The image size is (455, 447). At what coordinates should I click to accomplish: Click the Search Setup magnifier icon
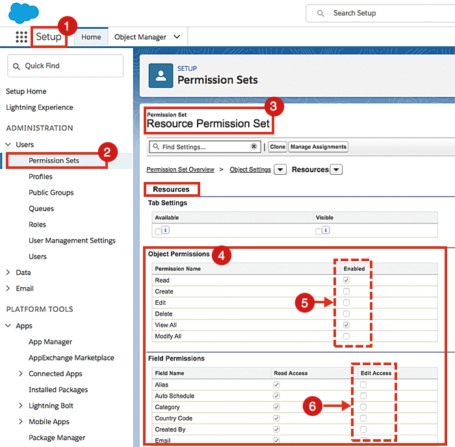coord(320,14)
